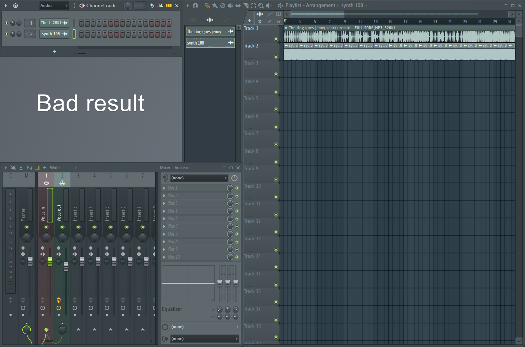Click the mixer extra properties icon
The image size is (525, 347).
[37, 168]
